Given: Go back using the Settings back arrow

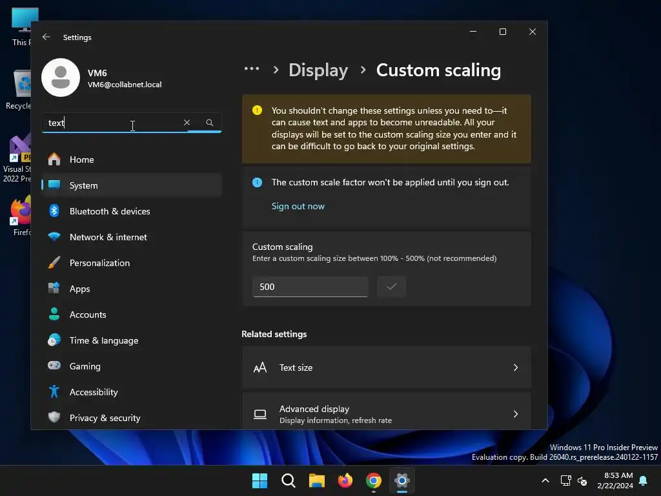Looking at the screenshot, I should click(46, 37).
